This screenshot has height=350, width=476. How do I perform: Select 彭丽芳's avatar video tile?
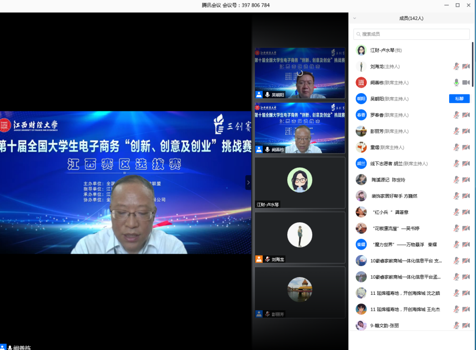point(300,292)
